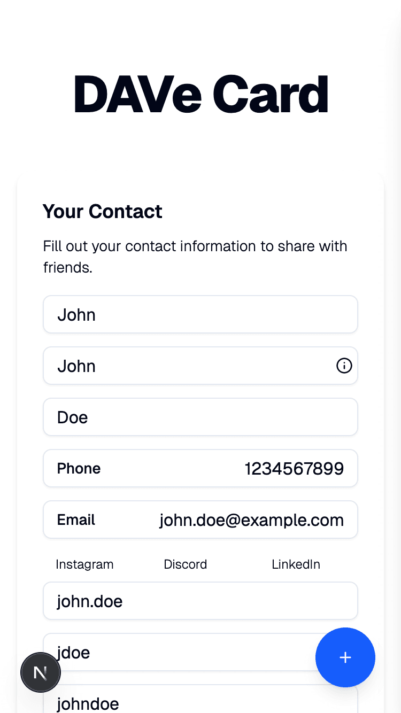Switch to the Discord tab
The width and height of the screenshot is (401, 713).
pos(185,564)
